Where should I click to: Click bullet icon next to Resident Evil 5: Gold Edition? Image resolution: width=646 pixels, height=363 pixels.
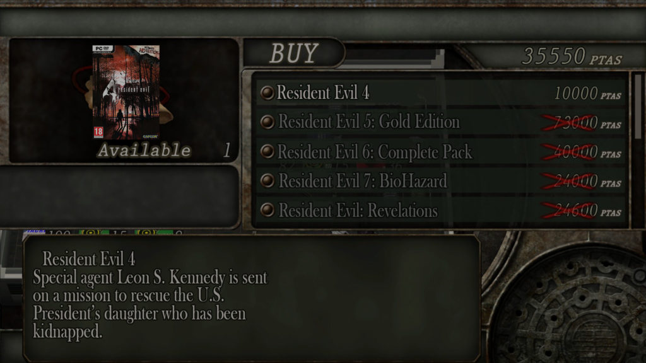point(267,122)
